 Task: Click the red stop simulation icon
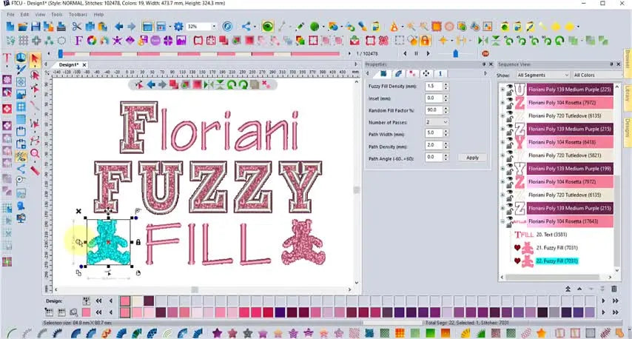[485, 53]
